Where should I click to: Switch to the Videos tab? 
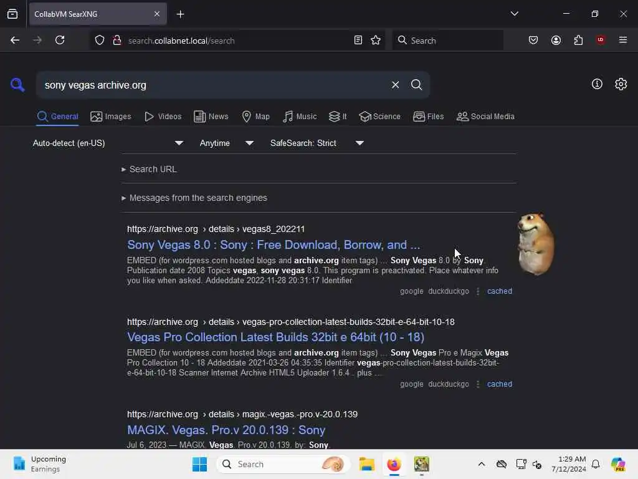[x=163, y=117]
